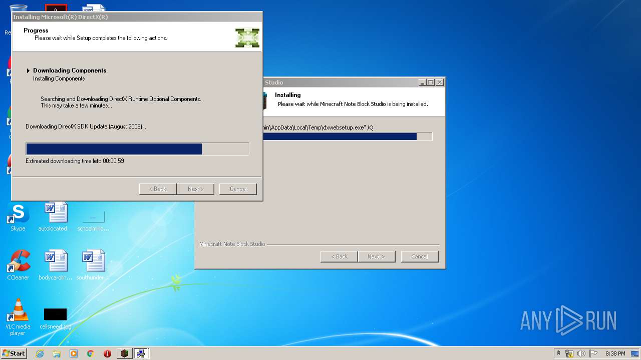Select the southunder Word document icon
The height and width of the screenshot is (360, 641).
click(93, 265)
